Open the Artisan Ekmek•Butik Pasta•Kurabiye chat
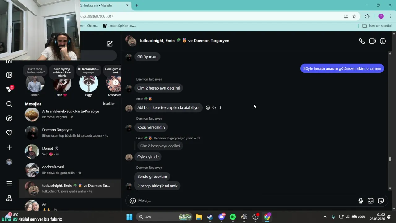Viewport: 396px width, 223px height. [70, 115]
